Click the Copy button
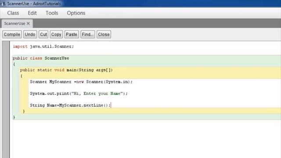Image resolution: width=281 pixels, height=158 pixels. point(56,34)
